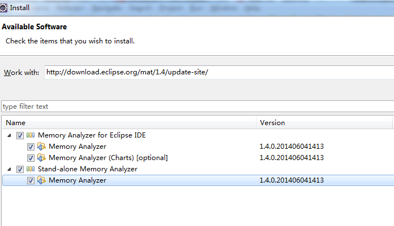Uncheck Memory Analyzer checkbox under Eclipse IDE group
Viewport: 394px width, 226px height.
pyautogui.click(x=31, y=147)
